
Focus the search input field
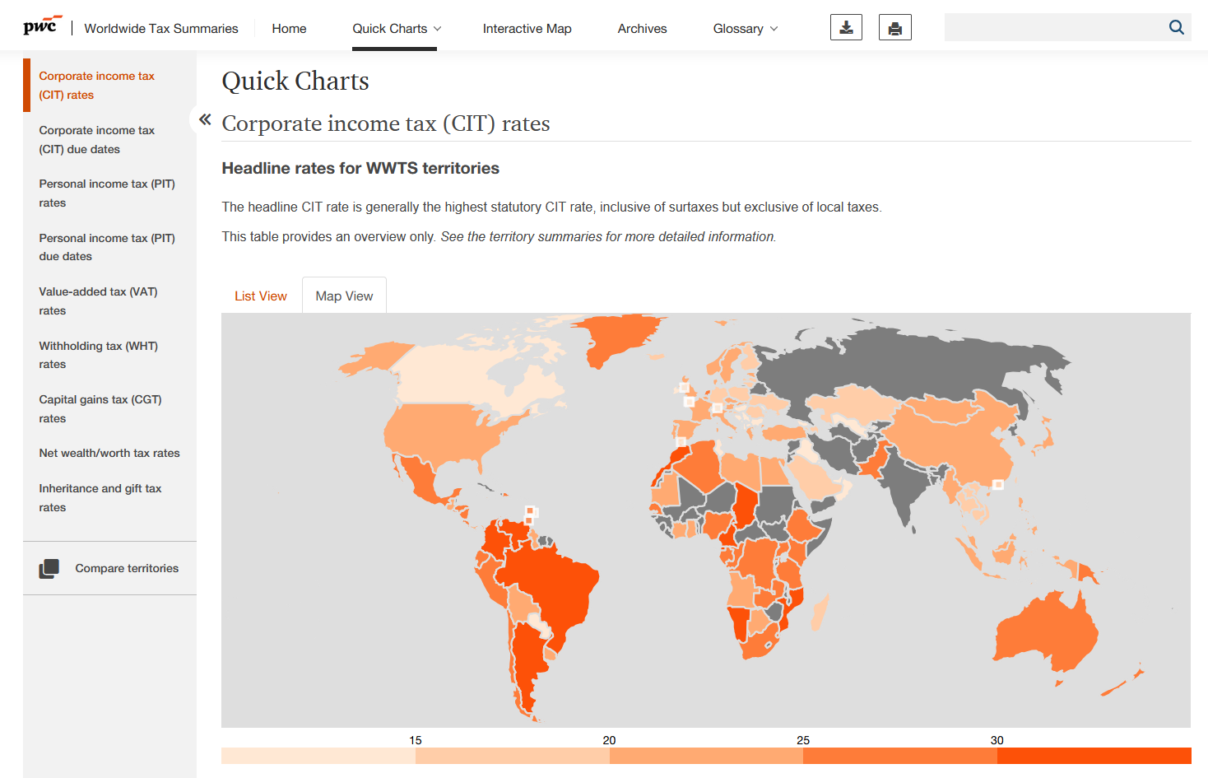(x=1055, y=27)
